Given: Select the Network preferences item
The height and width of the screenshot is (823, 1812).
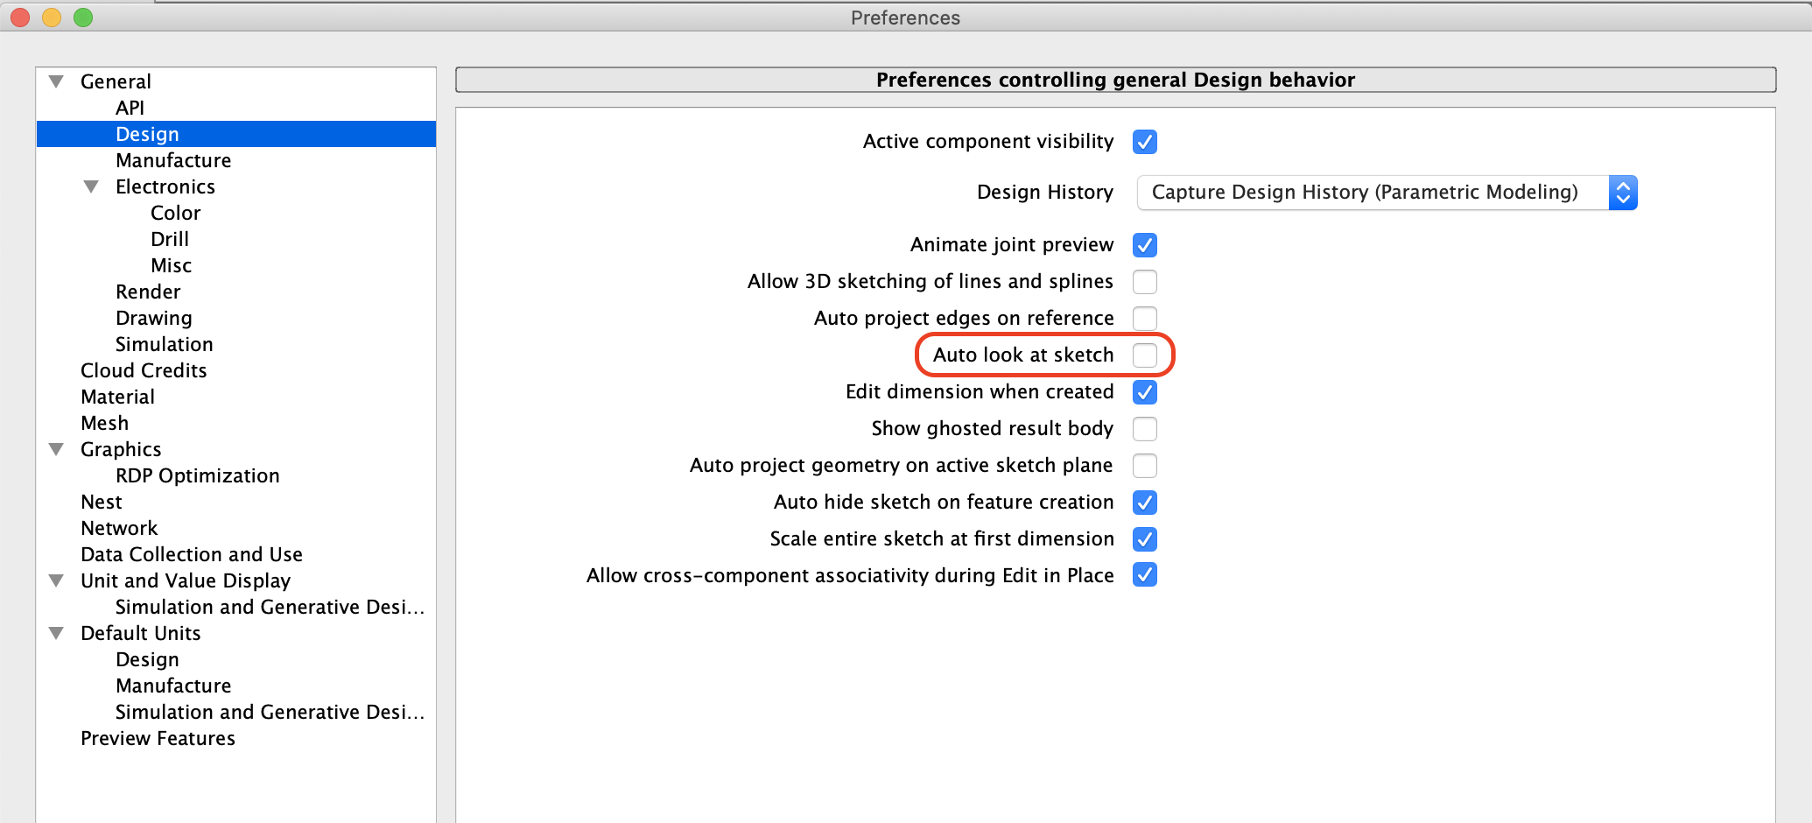Looking at the screenshot, I should [119, 528].
